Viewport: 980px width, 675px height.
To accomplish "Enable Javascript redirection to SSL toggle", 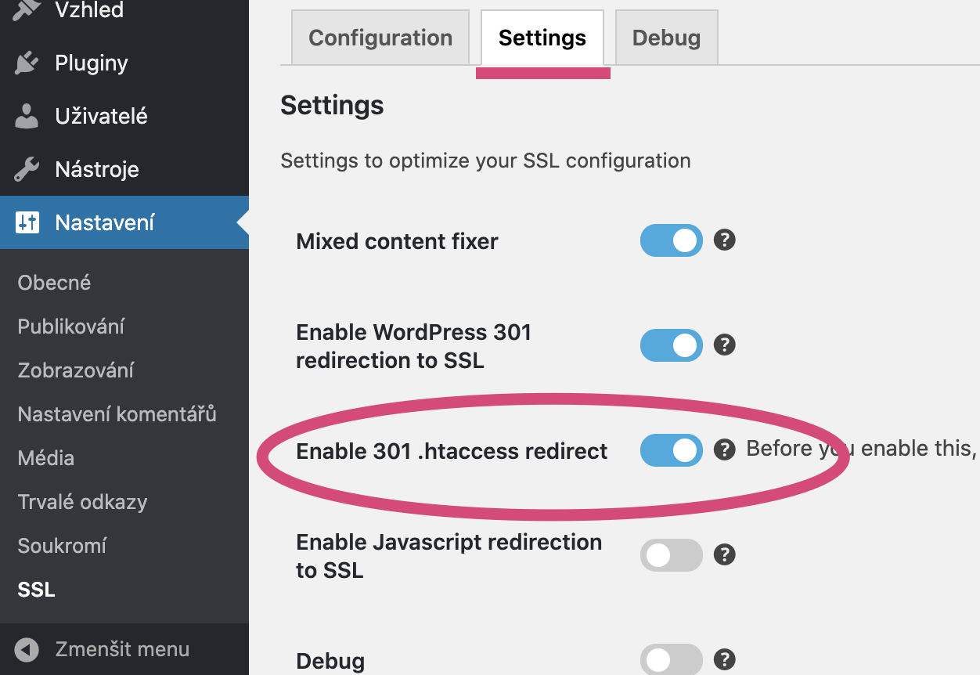I will coord(671,555).
